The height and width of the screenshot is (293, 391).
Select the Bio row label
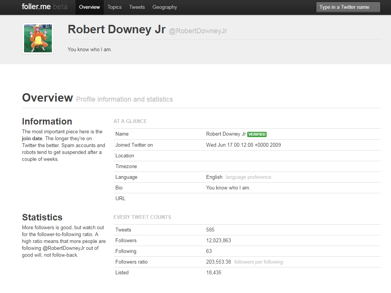pyautogui.click(x=119, y=188)
